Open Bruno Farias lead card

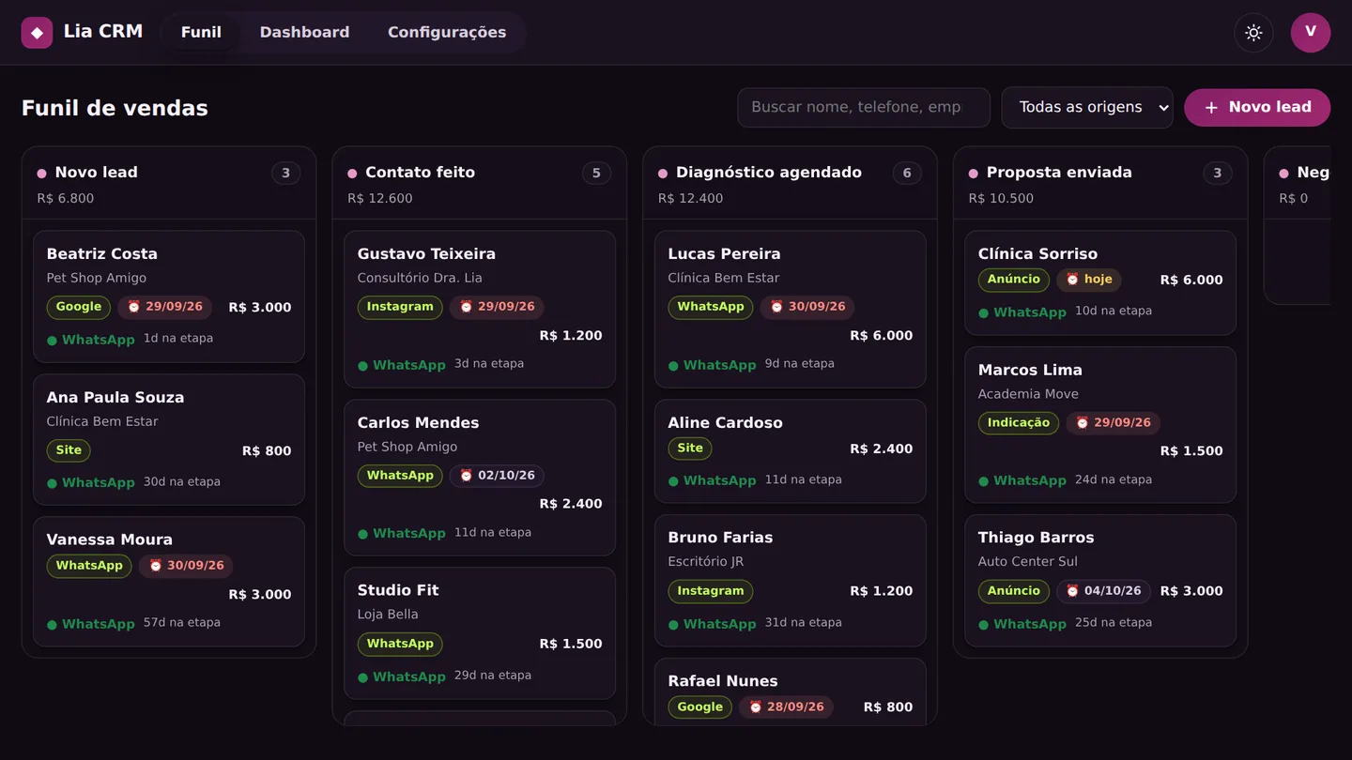click(x=791, y=581)
